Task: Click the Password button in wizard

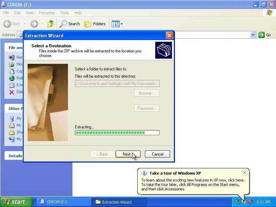Action: coord(147,108)
